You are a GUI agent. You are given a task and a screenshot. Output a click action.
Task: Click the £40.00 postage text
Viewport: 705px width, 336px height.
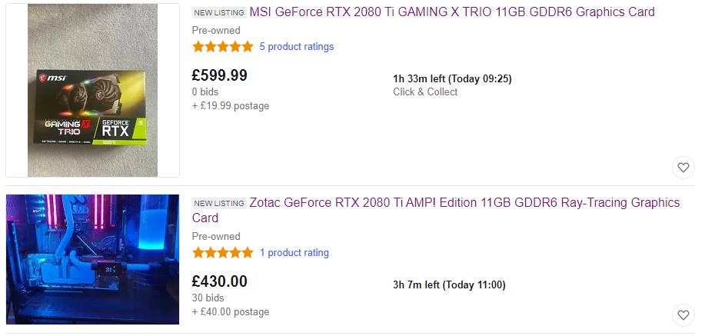tap(231, 312)
